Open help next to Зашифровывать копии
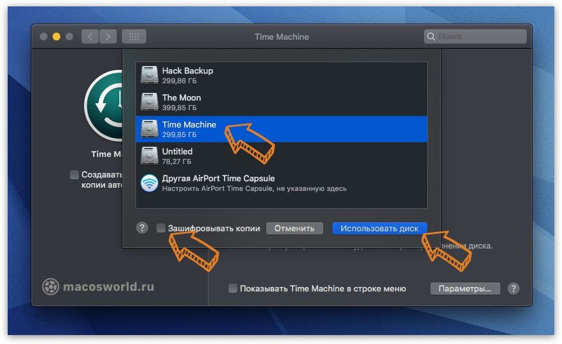 142,227
